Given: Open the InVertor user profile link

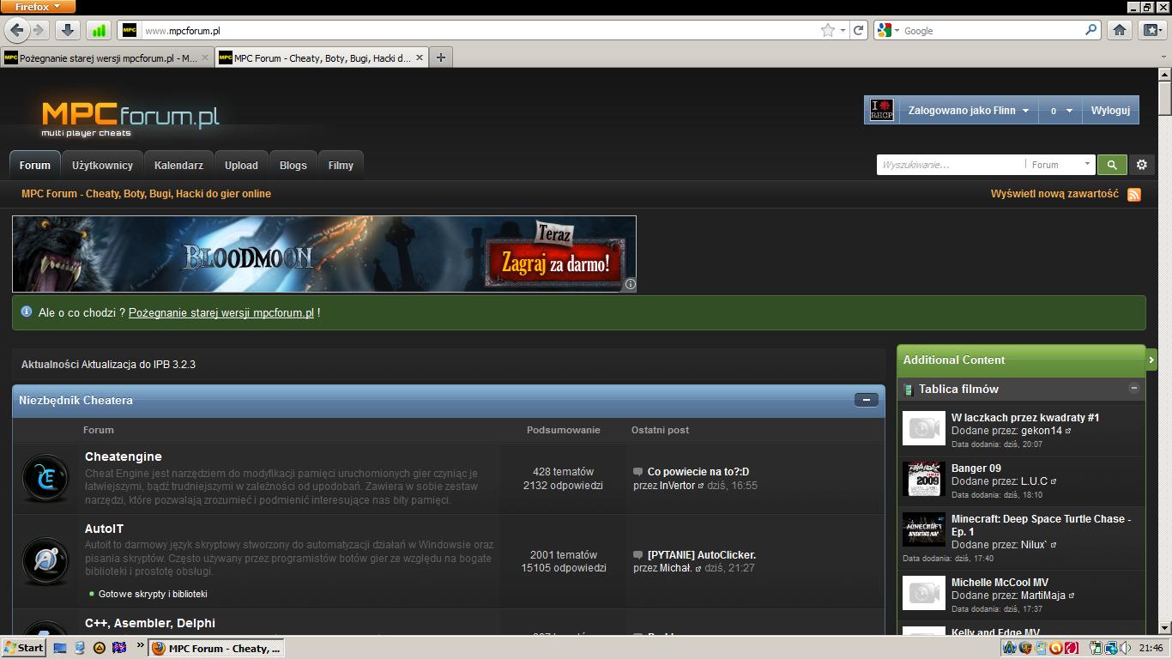Looking at the screenshot, I should point(677,486).
